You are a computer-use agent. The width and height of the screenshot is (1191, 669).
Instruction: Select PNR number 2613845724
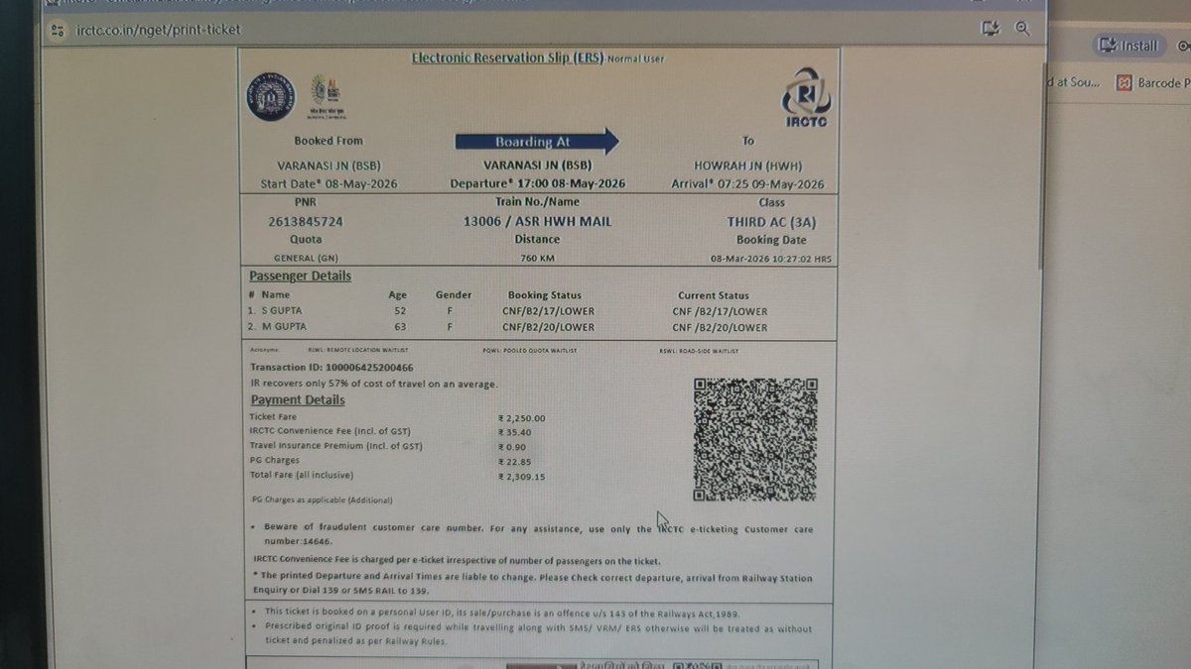(x=306, y=222)
